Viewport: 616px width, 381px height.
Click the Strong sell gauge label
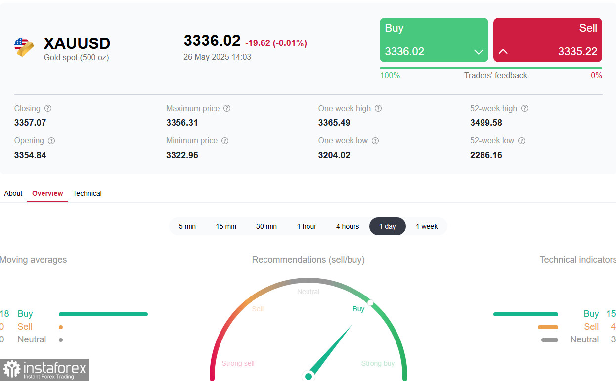[238, 363]
